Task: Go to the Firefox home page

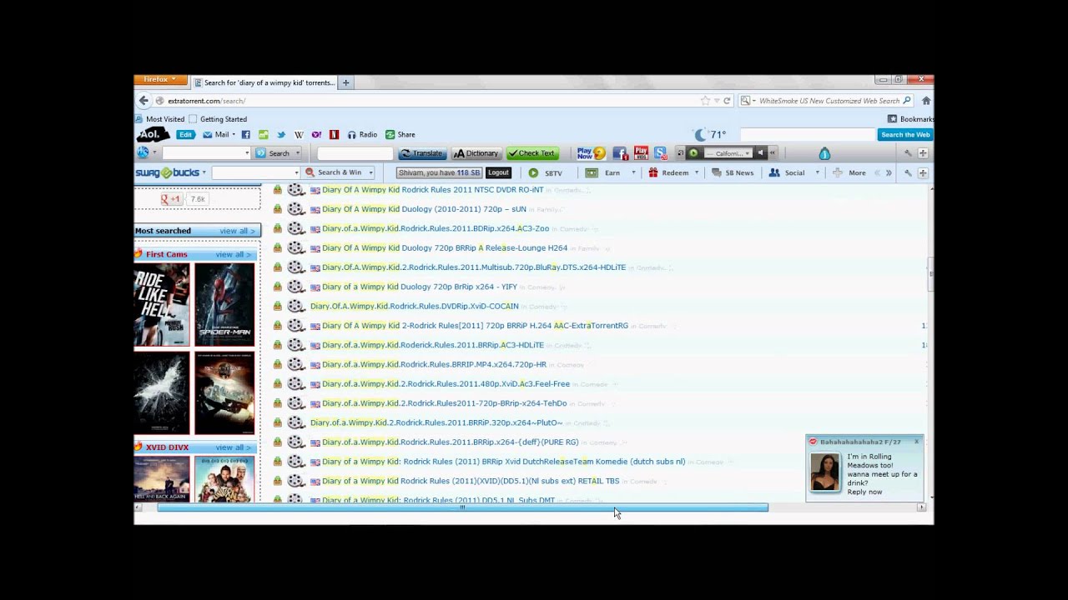Action: [x=925, y=101]
